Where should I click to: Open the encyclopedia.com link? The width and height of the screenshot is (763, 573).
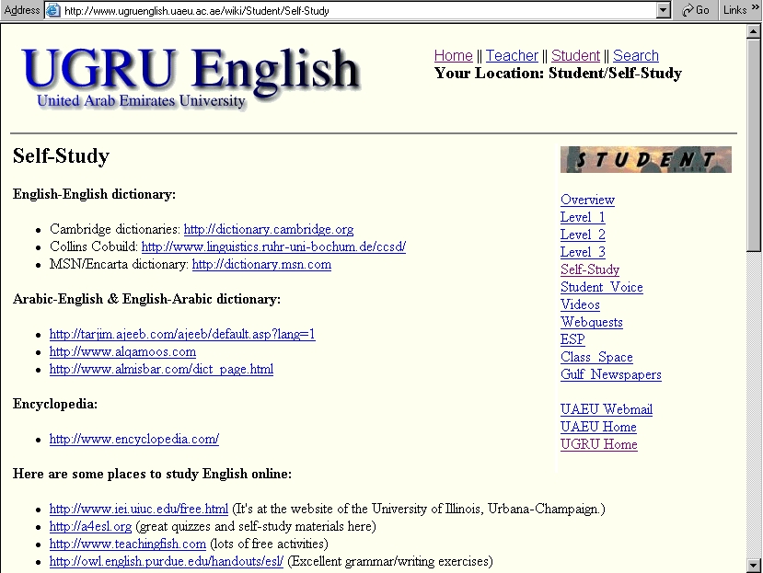(x=133, y=440)
